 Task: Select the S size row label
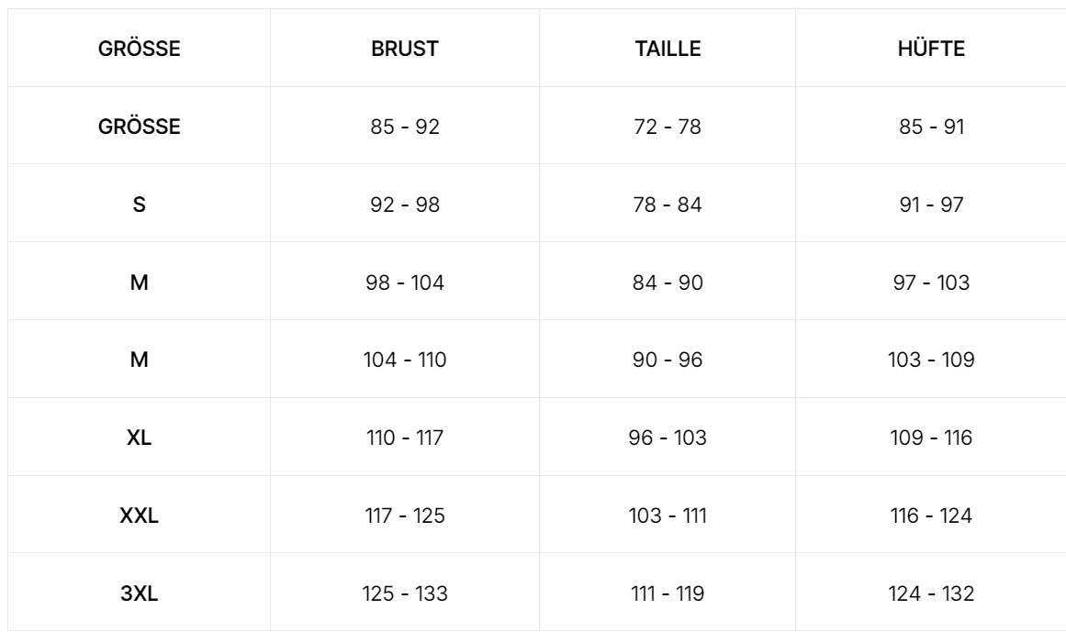click(x=139, y=205)
